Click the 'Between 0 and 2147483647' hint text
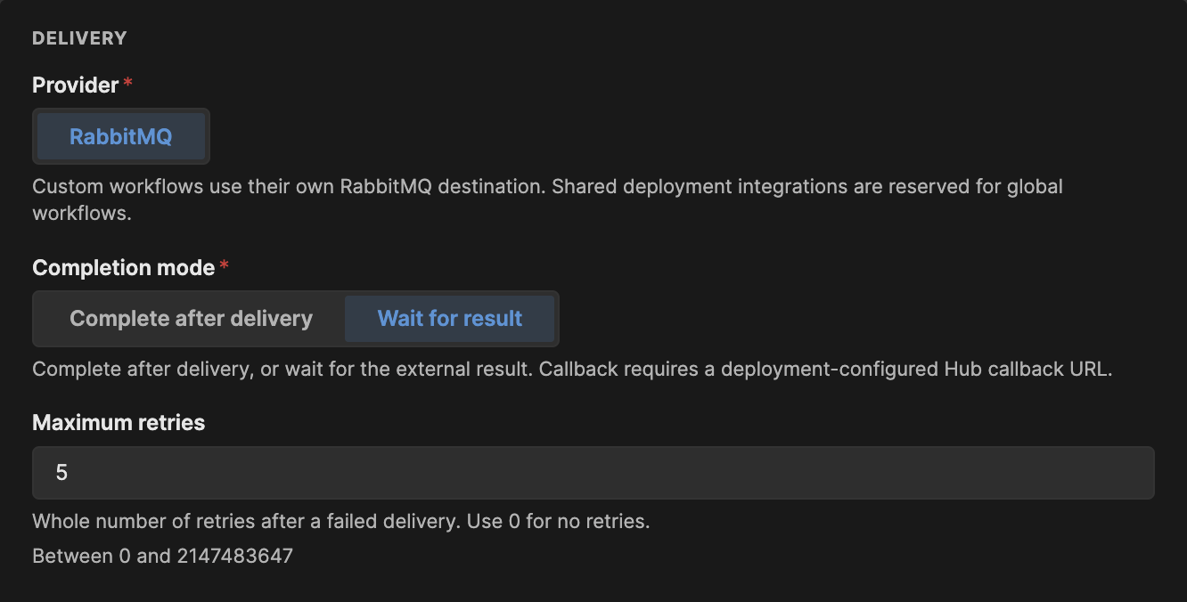The height and width of the screenshot is (602, 1187). pyautogui.click(x=163, y=557)
